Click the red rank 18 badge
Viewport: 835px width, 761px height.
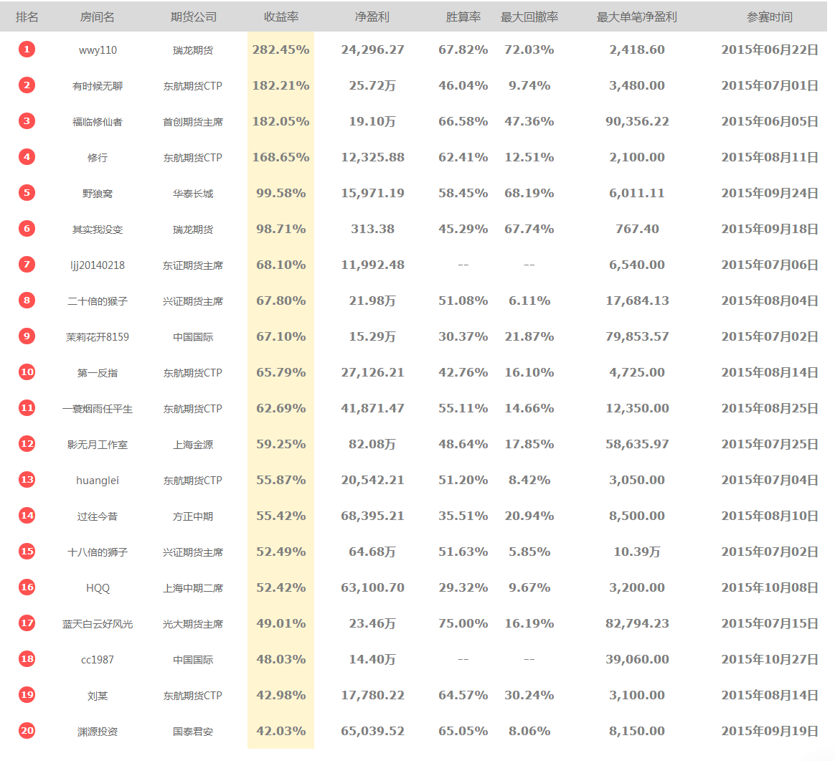(x=27, y=658)
